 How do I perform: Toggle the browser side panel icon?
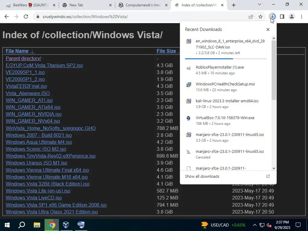(282, 17)
